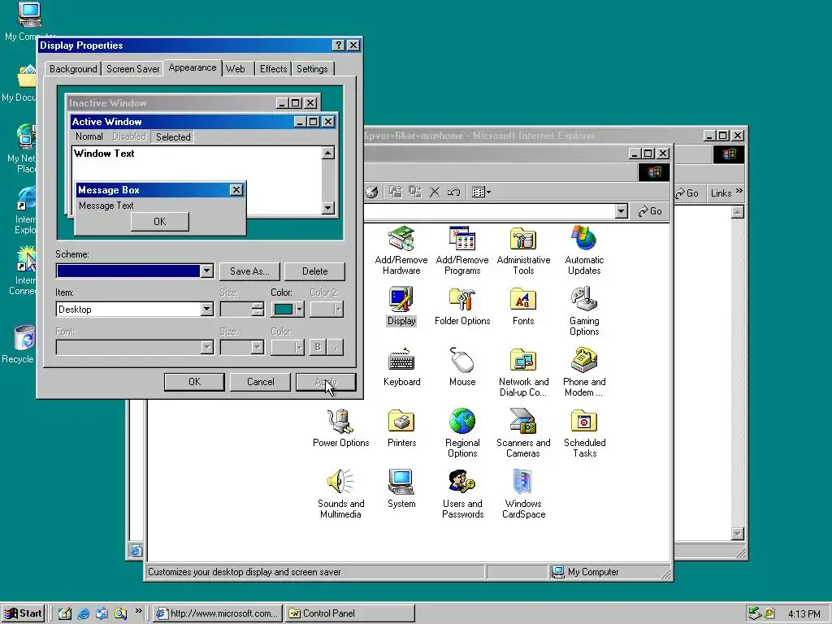Switch to the Settings tab
Screen dimensions: 832x624
tap(312, 69)
